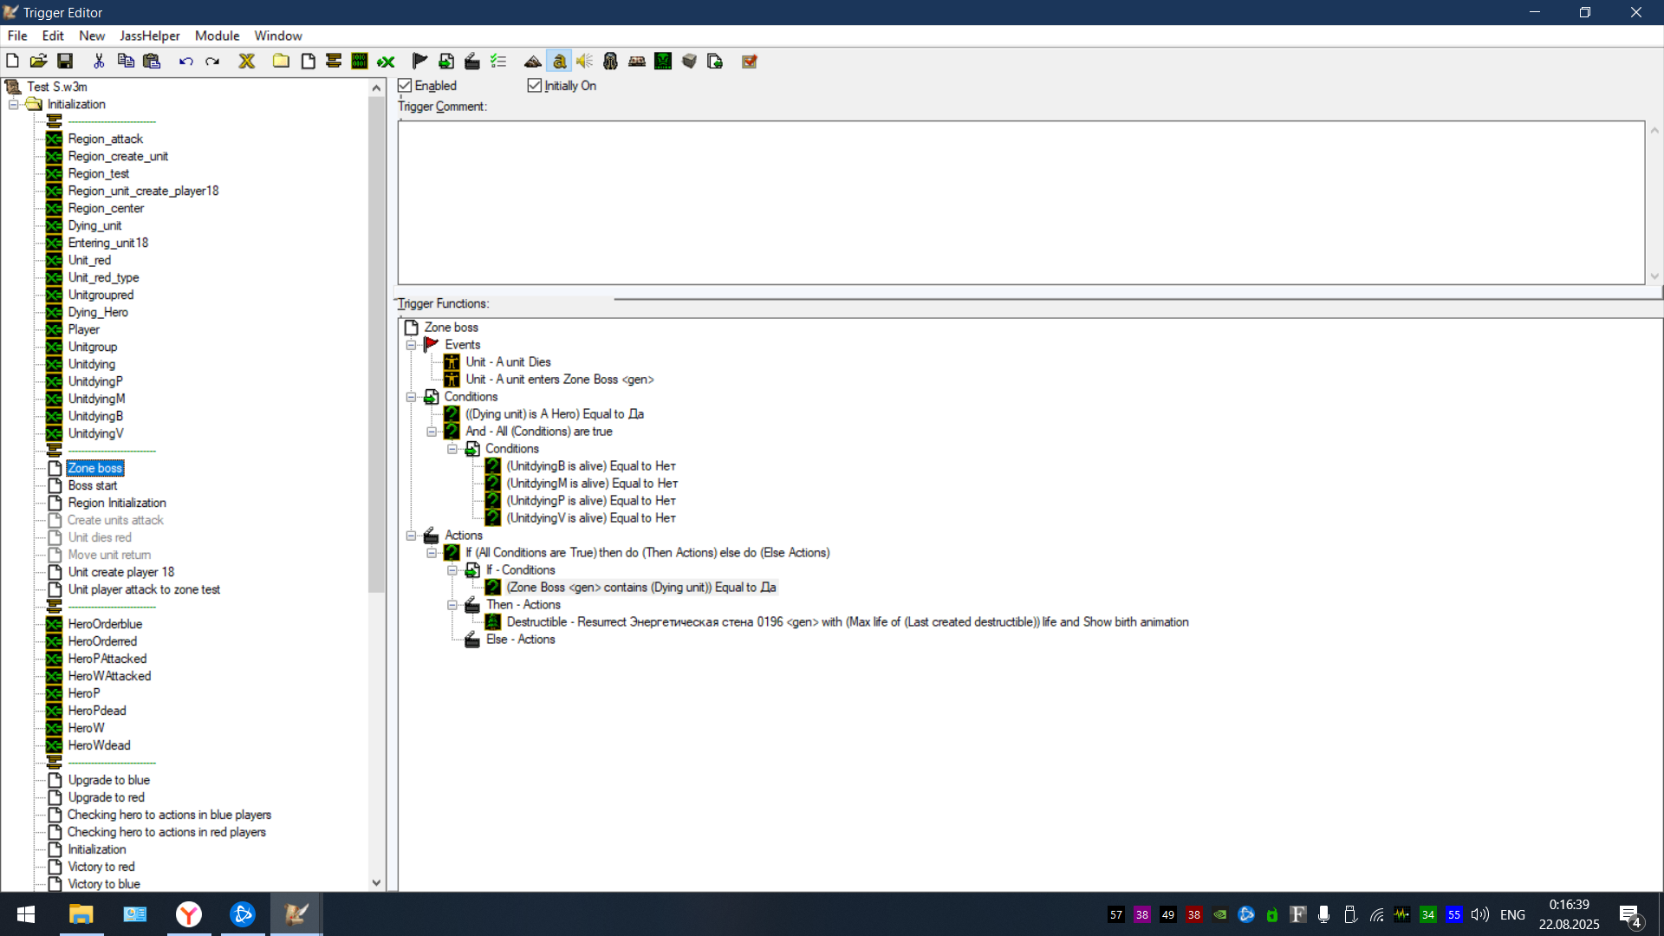
Task: Open the Module menu
Action: 217,36
